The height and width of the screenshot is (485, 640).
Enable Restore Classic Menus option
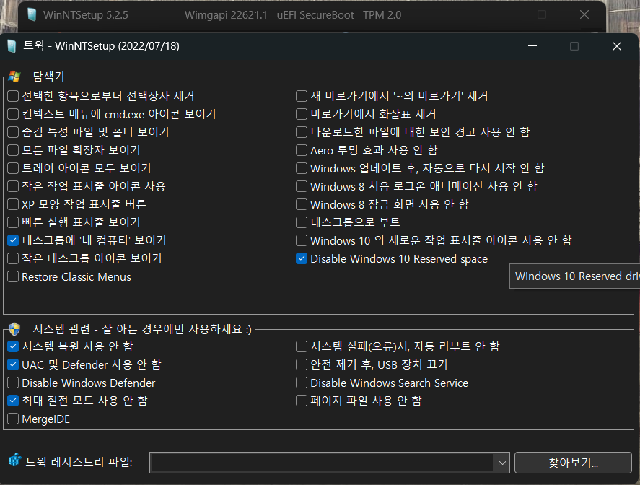click(13, 277)
